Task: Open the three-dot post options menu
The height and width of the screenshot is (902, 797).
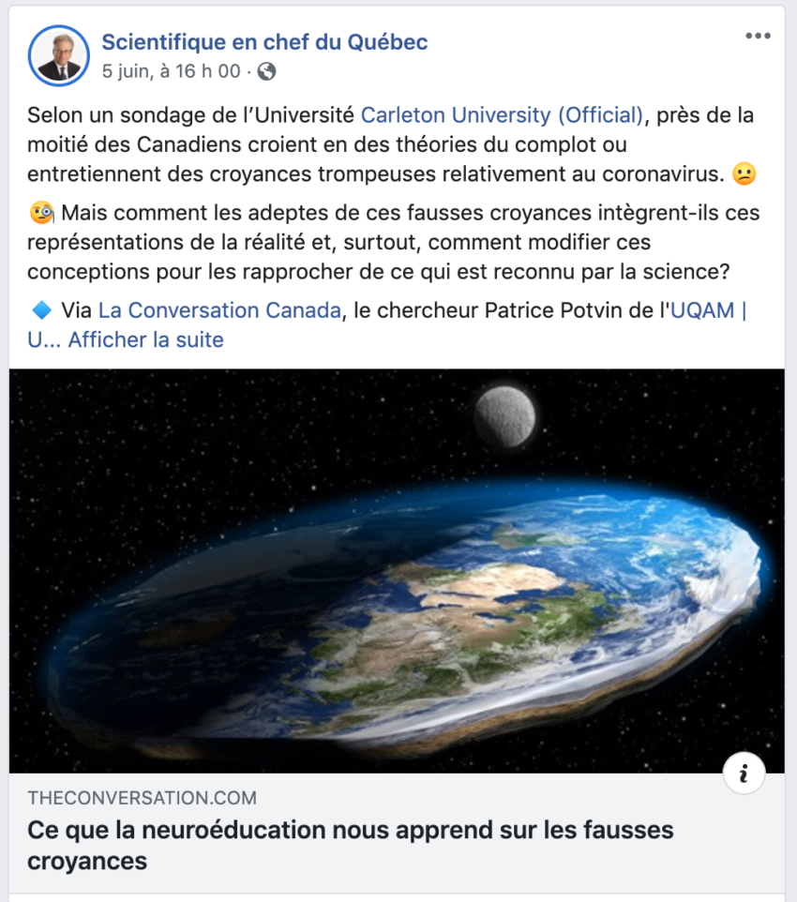Action: click(x=757, y=37)
